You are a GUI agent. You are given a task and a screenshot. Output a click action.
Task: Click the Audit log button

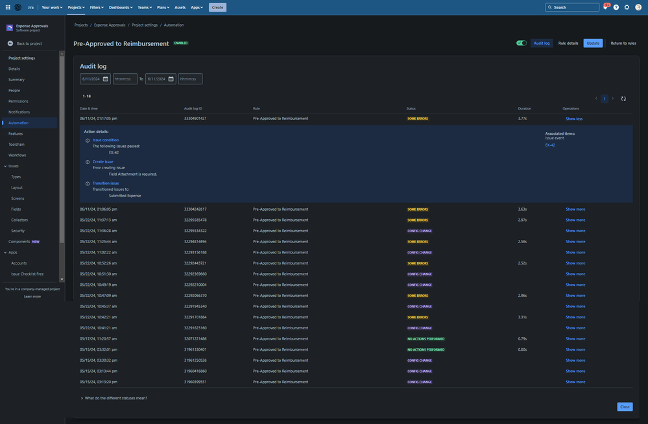(x=542, y=43)
